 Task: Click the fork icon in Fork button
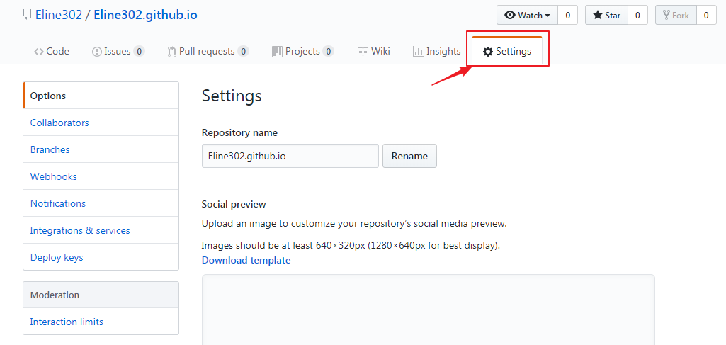[667, 16]
